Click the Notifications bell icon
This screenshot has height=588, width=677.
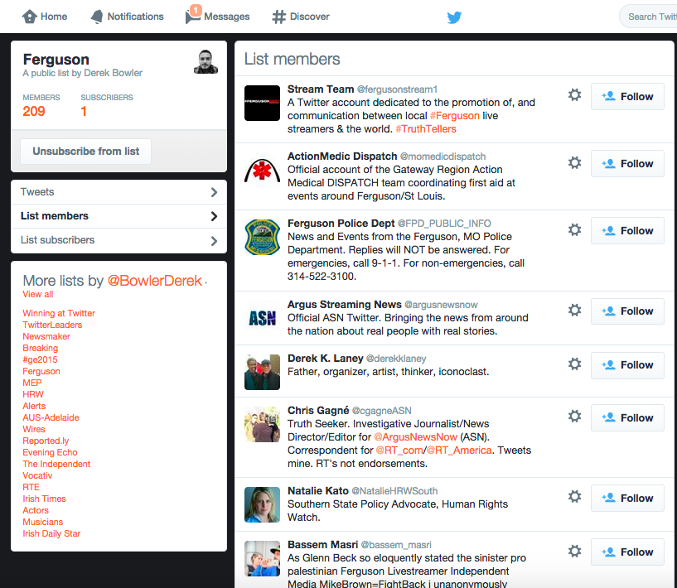(97, 17)
